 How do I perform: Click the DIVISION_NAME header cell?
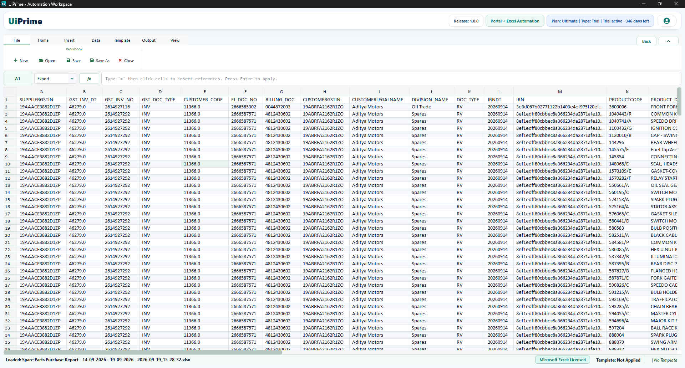coord(431,100)
